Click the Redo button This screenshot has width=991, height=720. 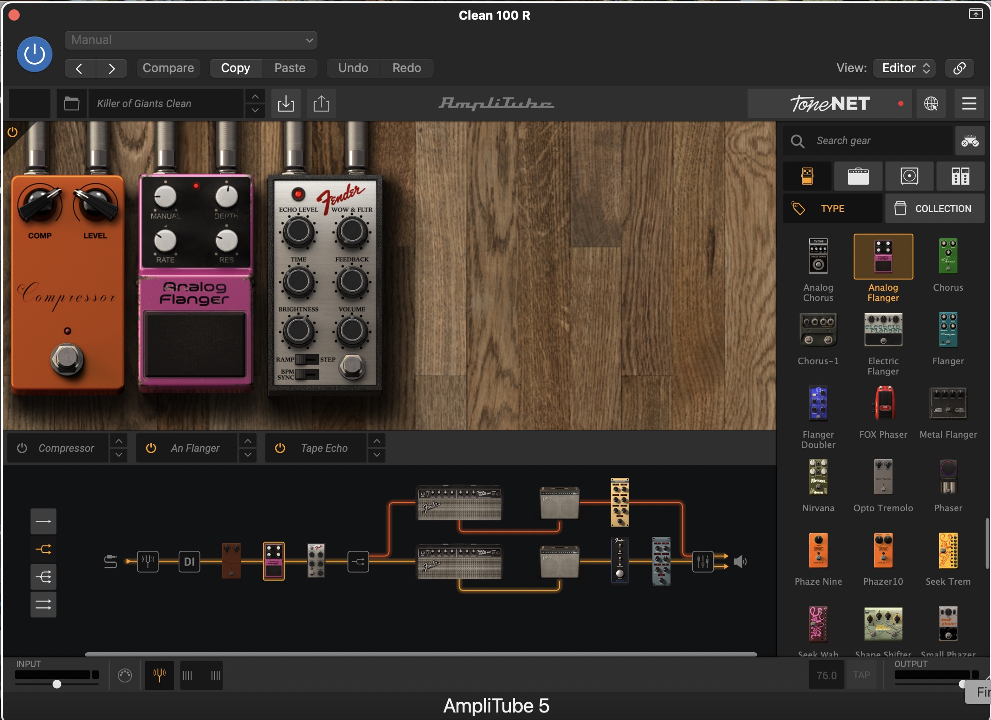pyautogui.click(x=407, y=68)
